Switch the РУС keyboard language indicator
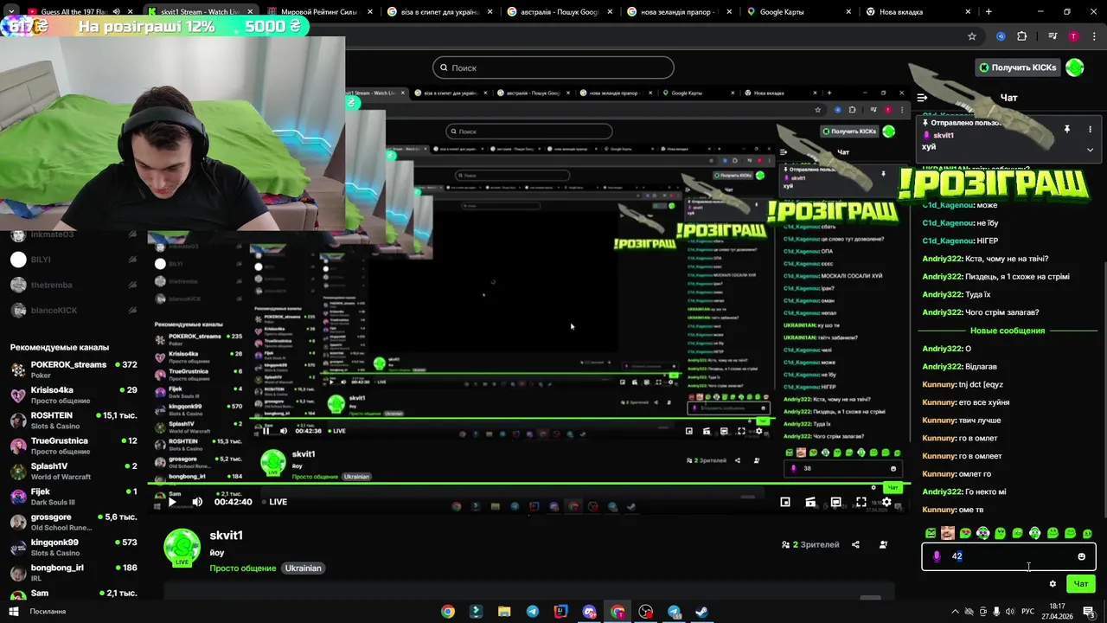Image resolution: width=1107 pixels, height=623 pixels. (x=1028, y=612)
